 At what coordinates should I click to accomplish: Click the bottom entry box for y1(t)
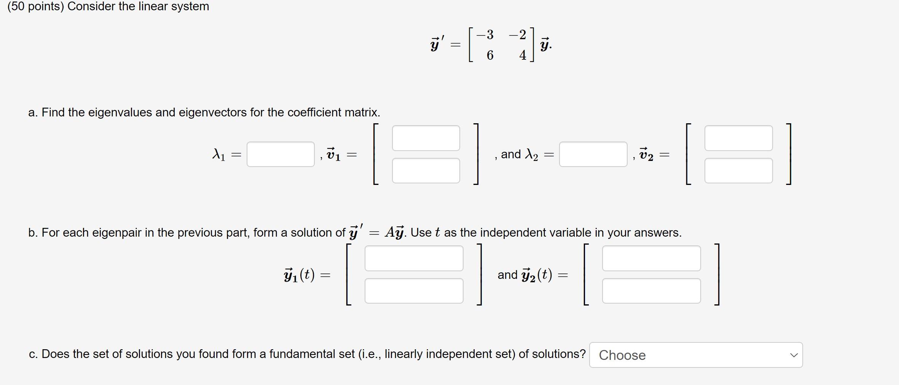tap(414, 291)
